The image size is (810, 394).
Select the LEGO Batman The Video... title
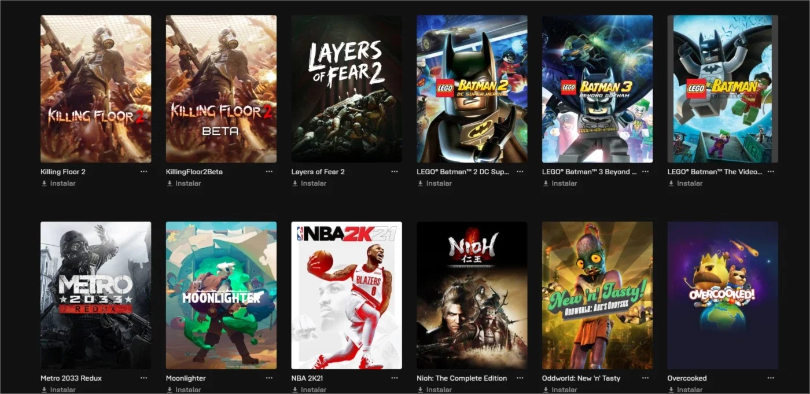click(x=715, y=172)
